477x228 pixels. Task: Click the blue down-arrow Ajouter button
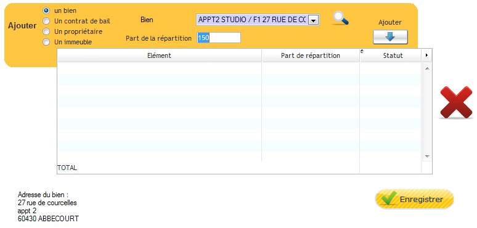[x=390, y=37]
